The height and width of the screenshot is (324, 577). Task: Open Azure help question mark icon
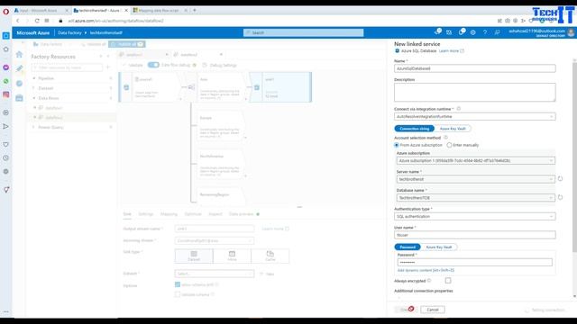[x=485, y=32]
